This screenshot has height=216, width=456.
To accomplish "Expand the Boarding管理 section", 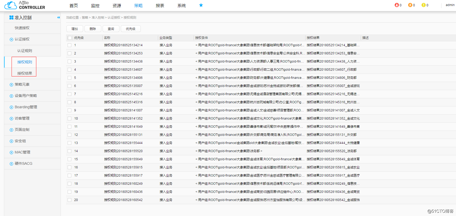I will click(x=11, y=107).
